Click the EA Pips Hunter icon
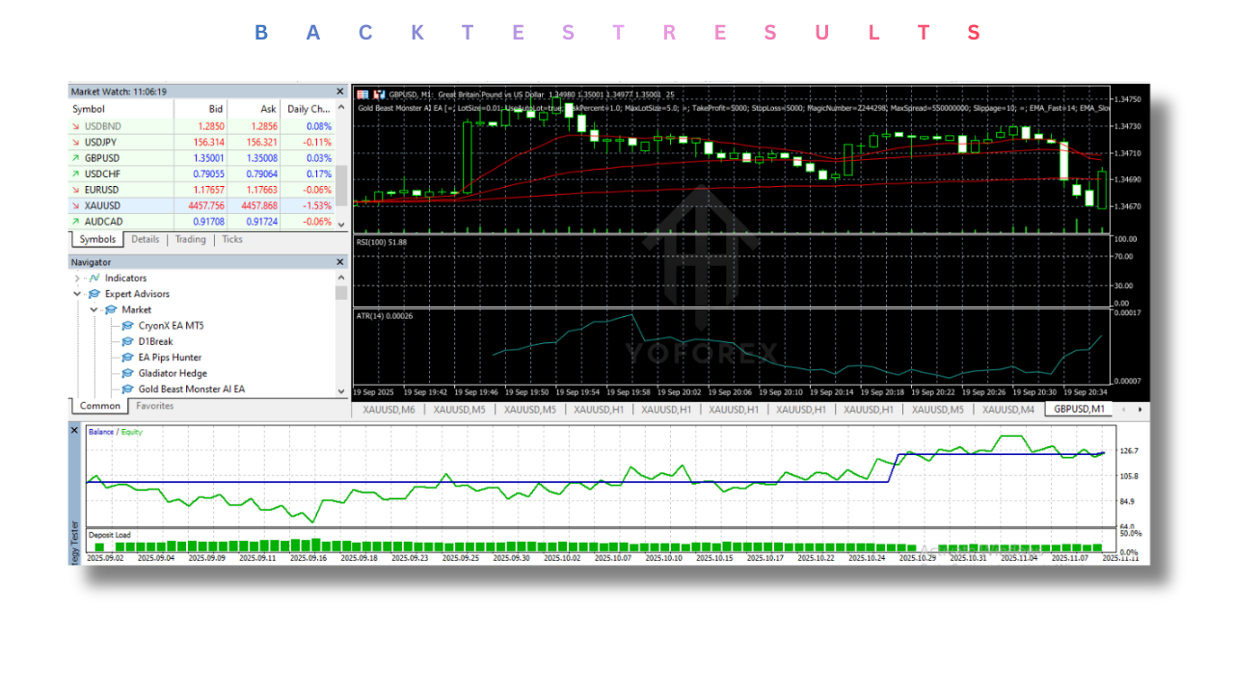The height and width of the screenshot is (694, 1234). pos(127,358)
